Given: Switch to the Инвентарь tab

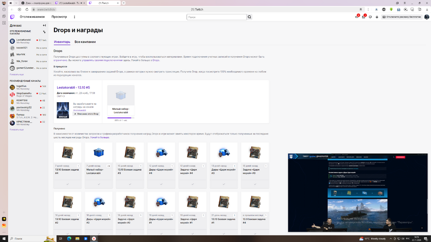Looking at the screenshot, I should click(62, 42).
